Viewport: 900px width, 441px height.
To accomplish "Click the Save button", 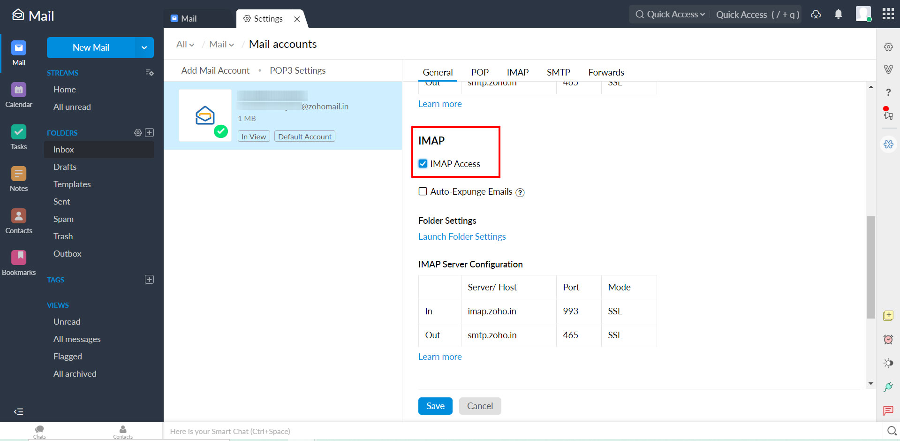I will click(x=435, y=406).
